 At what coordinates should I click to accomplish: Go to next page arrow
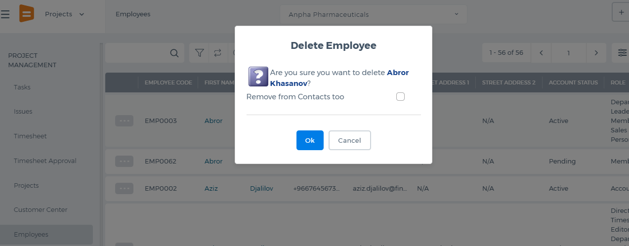(x=596, y=53)
